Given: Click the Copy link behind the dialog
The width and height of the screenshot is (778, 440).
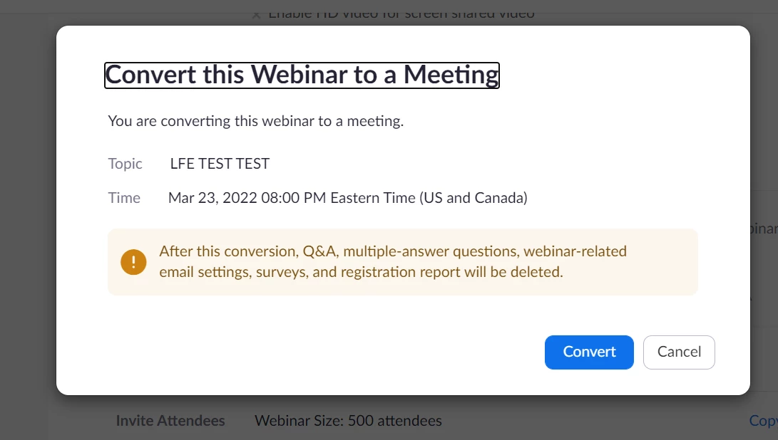Looking at the screenshot, I should [763, 421].
